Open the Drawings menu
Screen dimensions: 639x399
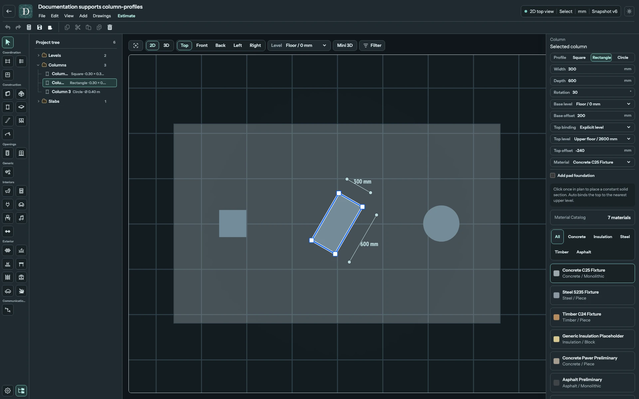102,16
